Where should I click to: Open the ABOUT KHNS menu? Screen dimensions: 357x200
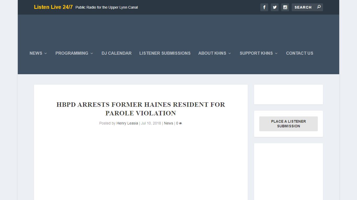tap(212, 53)
